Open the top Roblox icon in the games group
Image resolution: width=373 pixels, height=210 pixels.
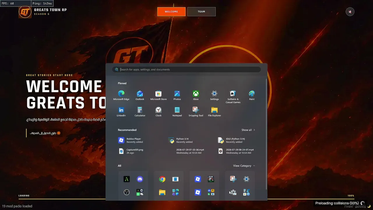coord(198,179)
